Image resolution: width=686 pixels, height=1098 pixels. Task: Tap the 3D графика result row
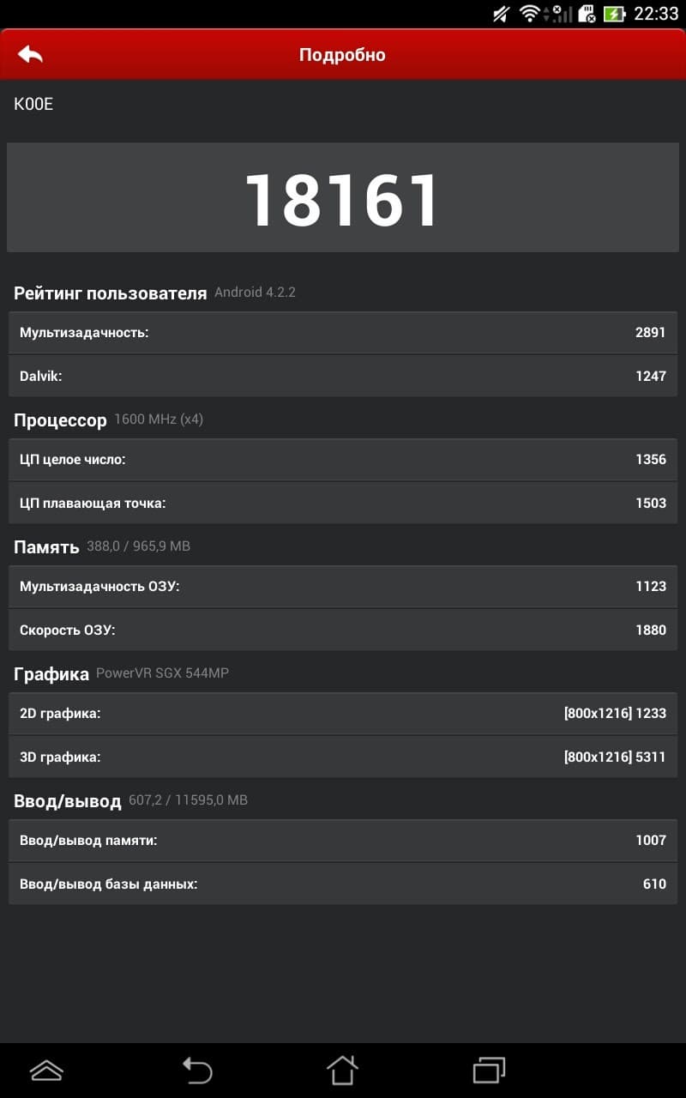click(x=343, y=757)
